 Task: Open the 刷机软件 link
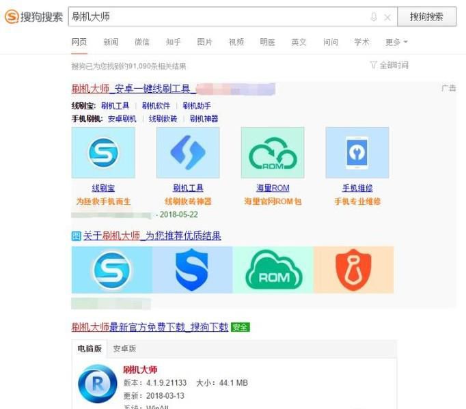(x=156, y=106)
